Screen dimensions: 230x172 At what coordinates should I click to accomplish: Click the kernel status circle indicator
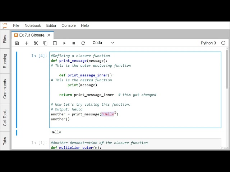coord(223,43)
